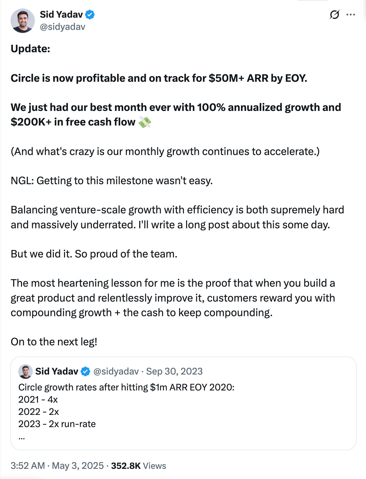Open Sid Yadav's profile via top display name
Image resolution: width=366 pixels, height=479 pixels.
pyautogui.click(x=61, y=15)
